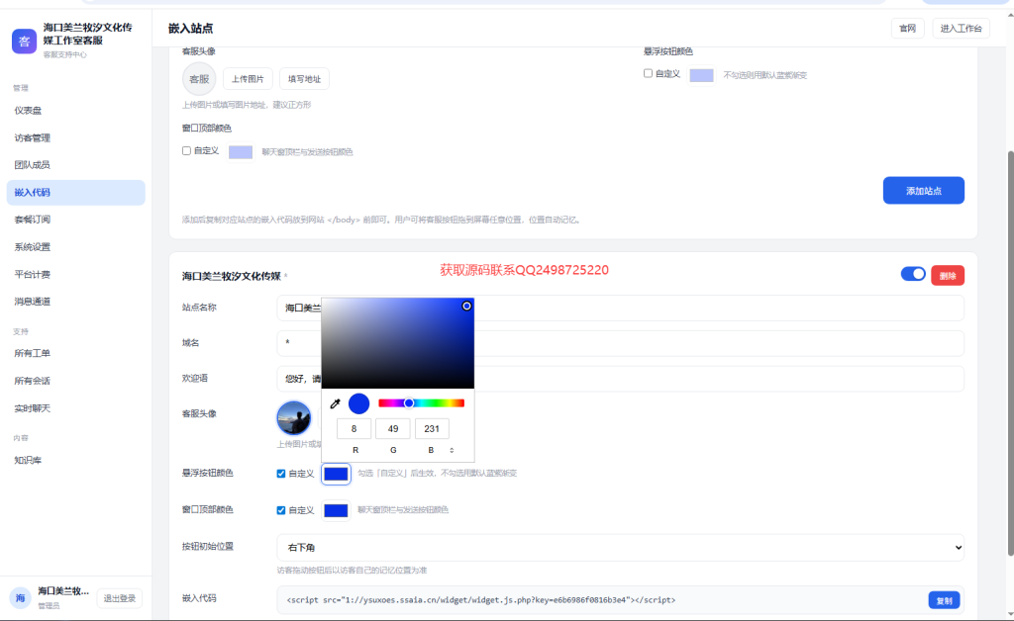Check 自定义 for top 悬浮按钮颜色
Viewport: 1014px width, 621px height.
(x=648, y=73)
